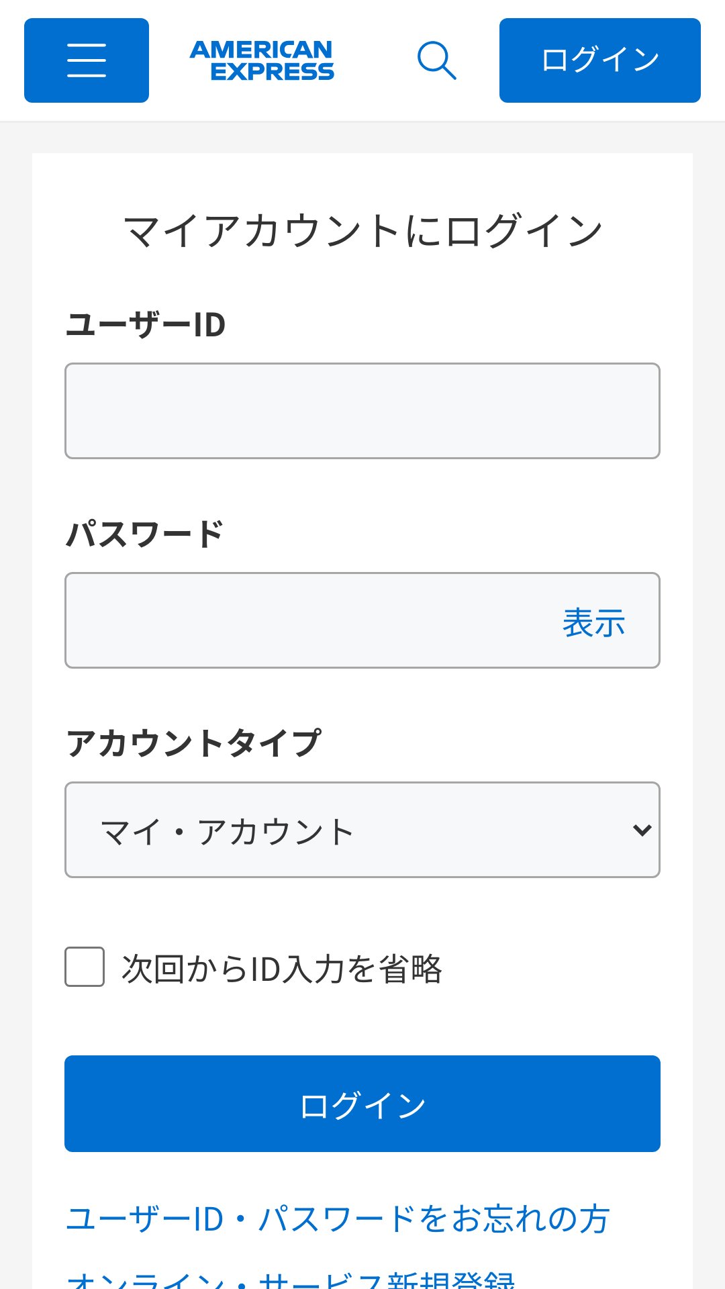Click the マイアカウントにログイン heading
Viewport: 725px width, 1289px height.
(362, 230)
